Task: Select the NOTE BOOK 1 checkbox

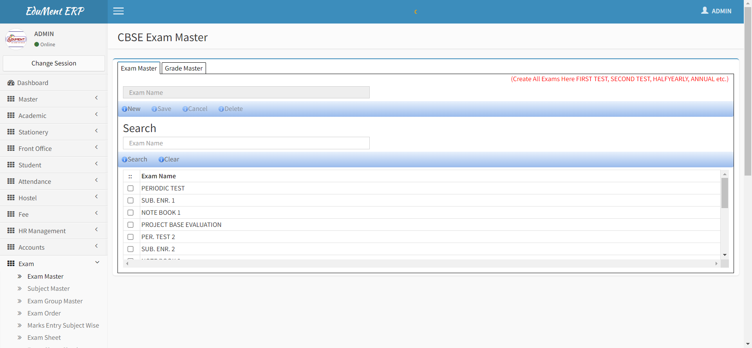Action: [x=130, y=213]
